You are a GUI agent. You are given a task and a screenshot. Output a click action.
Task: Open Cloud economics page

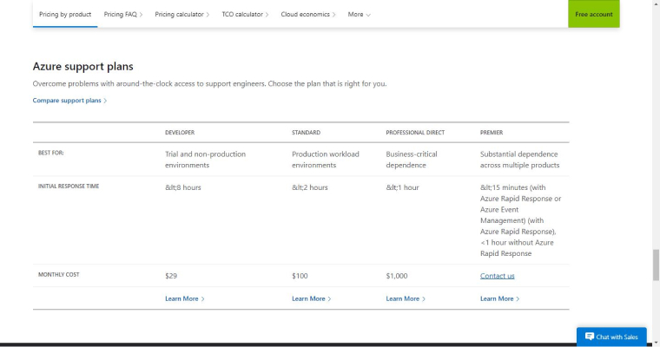[x=308, y=14]
